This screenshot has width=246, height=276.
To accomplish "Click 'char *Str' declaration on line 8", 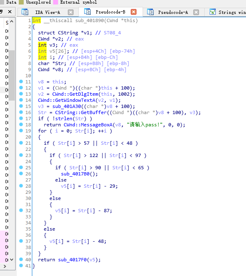I will (x=52, y=63).
